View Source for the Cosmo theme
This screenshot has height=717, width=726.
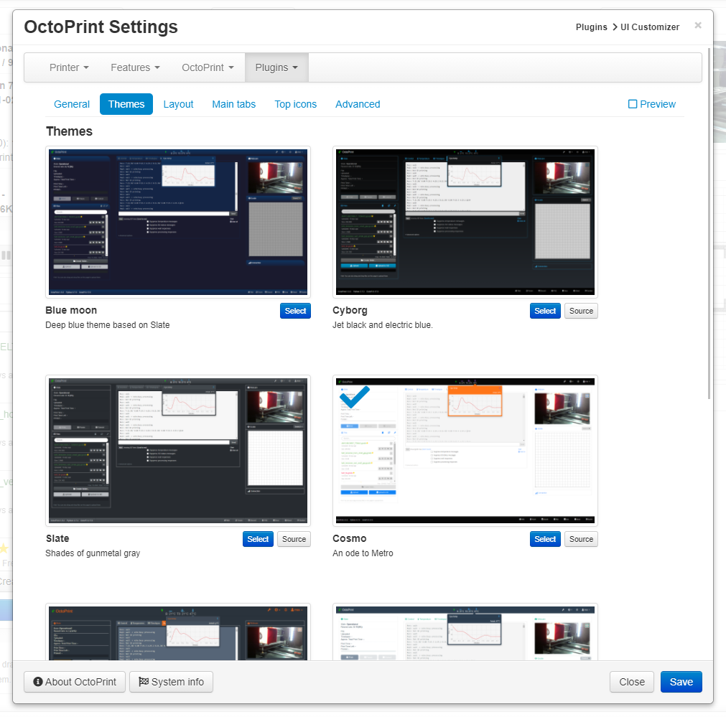pos(581,539)
